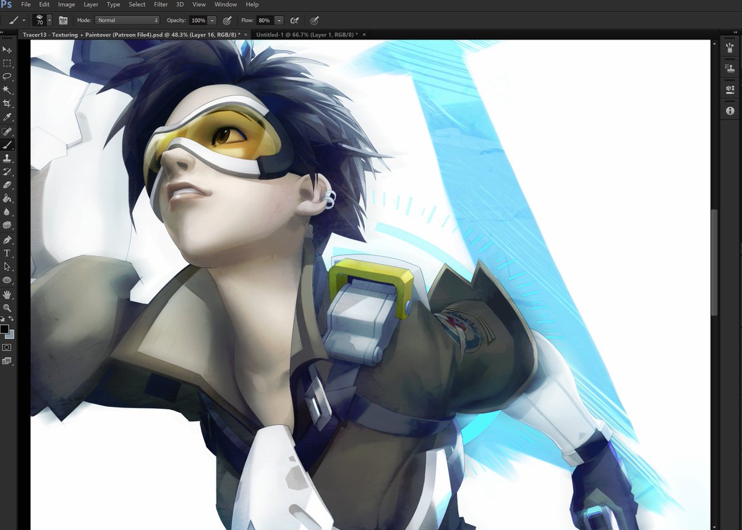Toggle Quick Mask mode
742x530 pixels.
pyautogui.click(x=7, y=348)
